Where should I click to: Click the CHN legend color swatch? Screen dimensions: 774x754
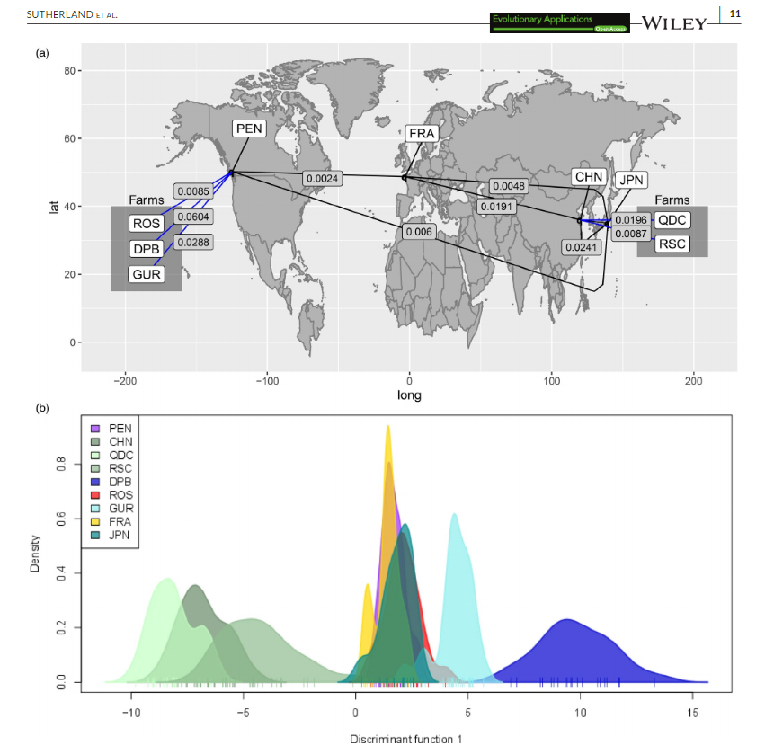pos(96,441)
